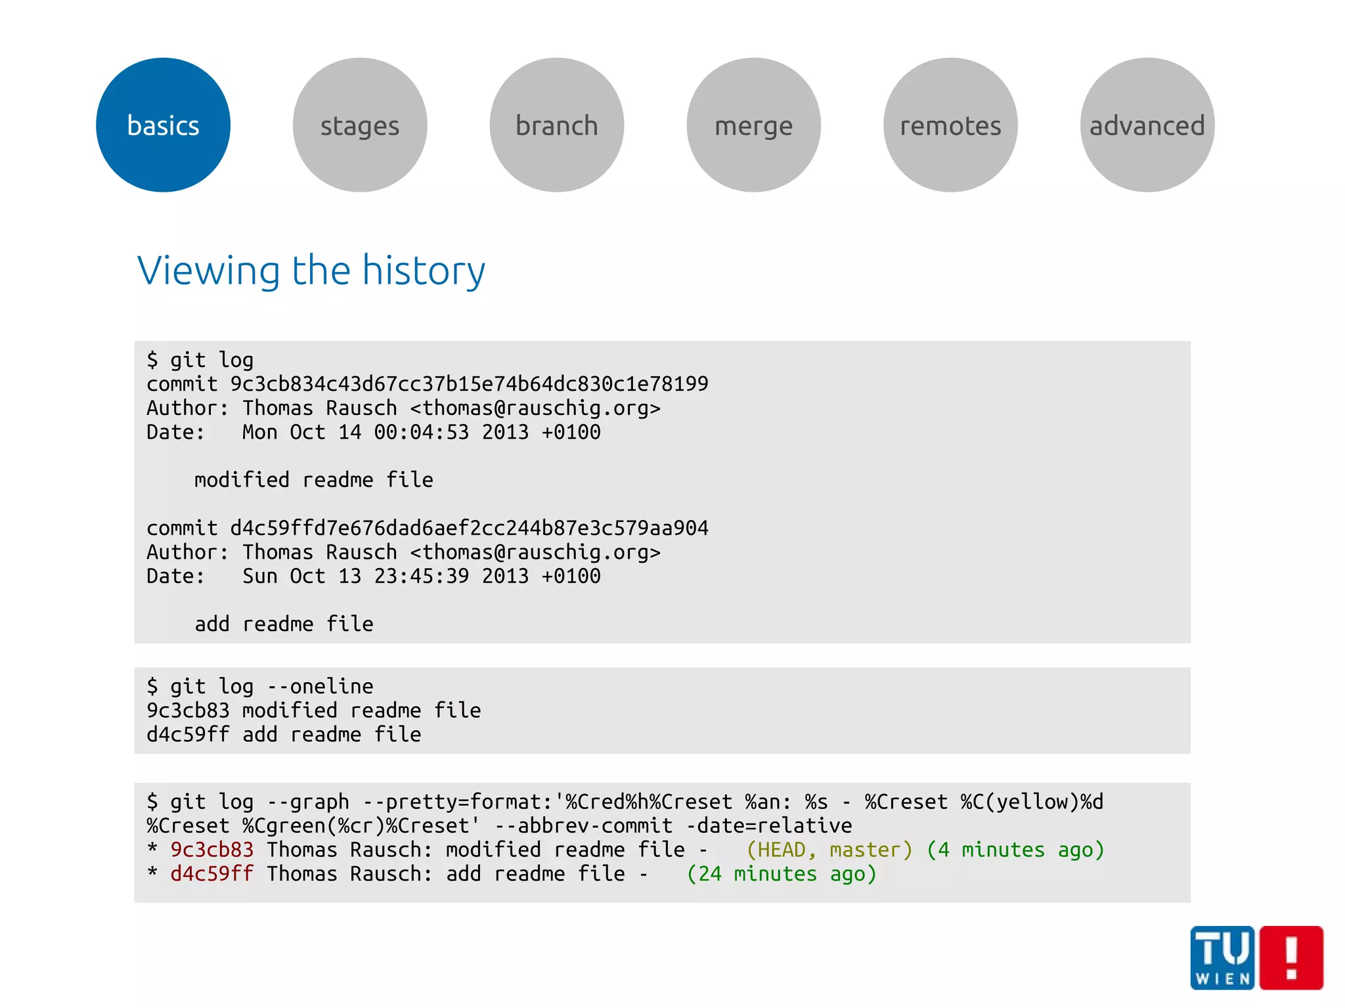The image size is (1345, 1008).
Task: Open the branch section circle
Action: [x=556, y=125]
